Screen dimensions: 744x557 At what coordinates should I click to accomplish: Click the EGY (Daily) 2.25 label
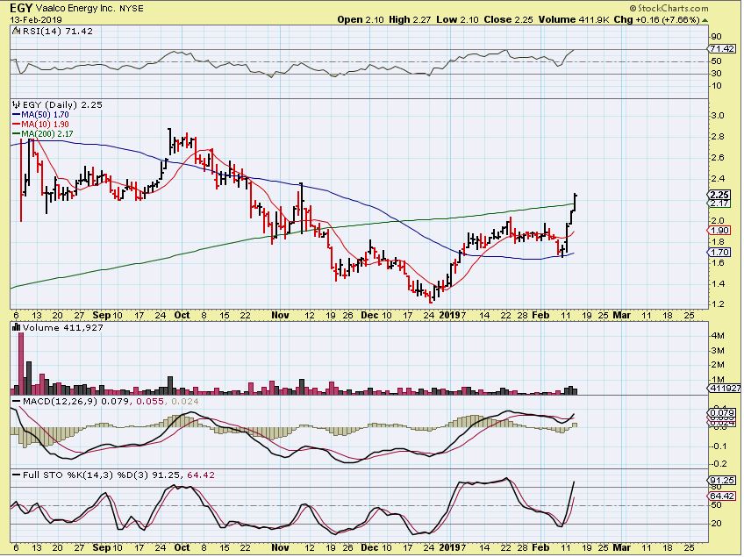pos(62,105)
